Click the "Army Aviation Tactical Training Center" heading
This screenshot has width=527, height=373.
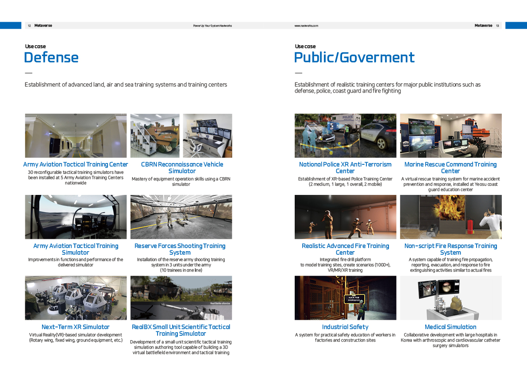click(x=76, y=164)
